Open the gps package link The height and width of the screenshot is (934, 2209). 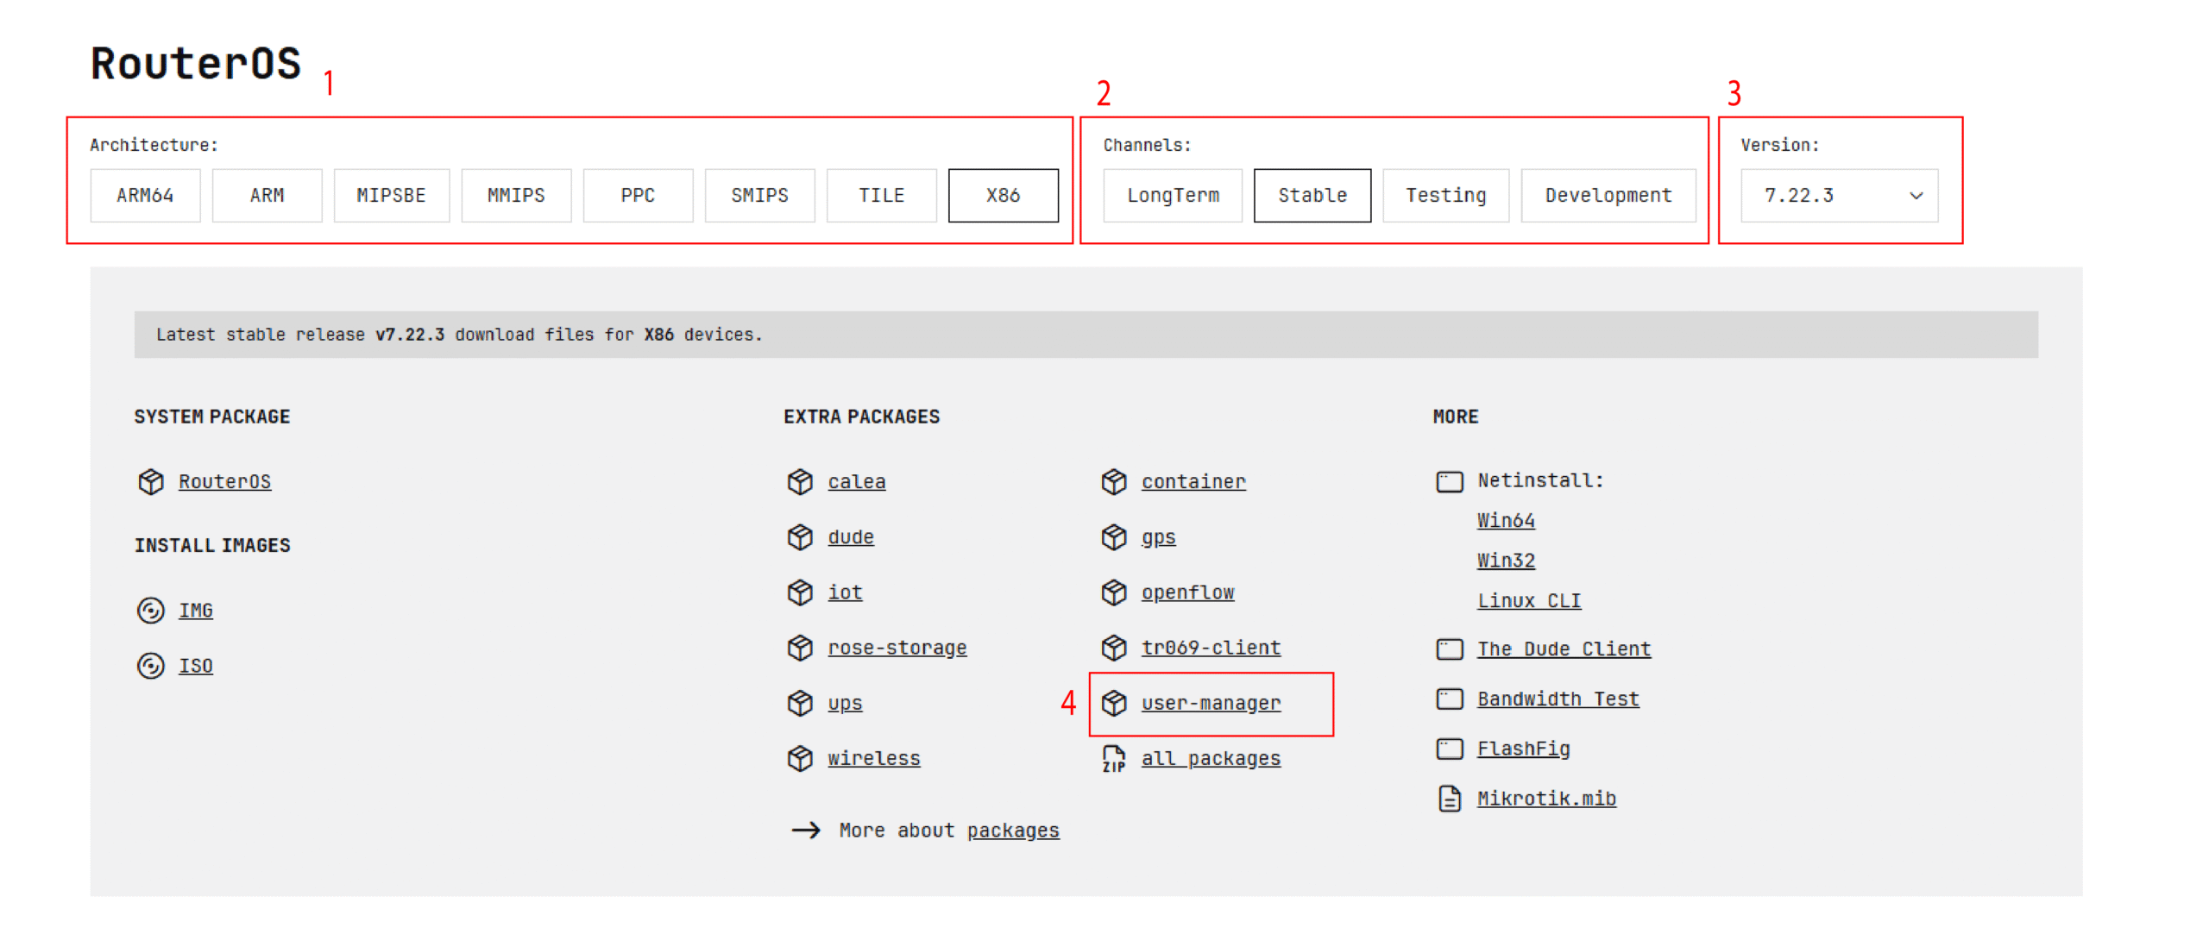coord(1158,536)
